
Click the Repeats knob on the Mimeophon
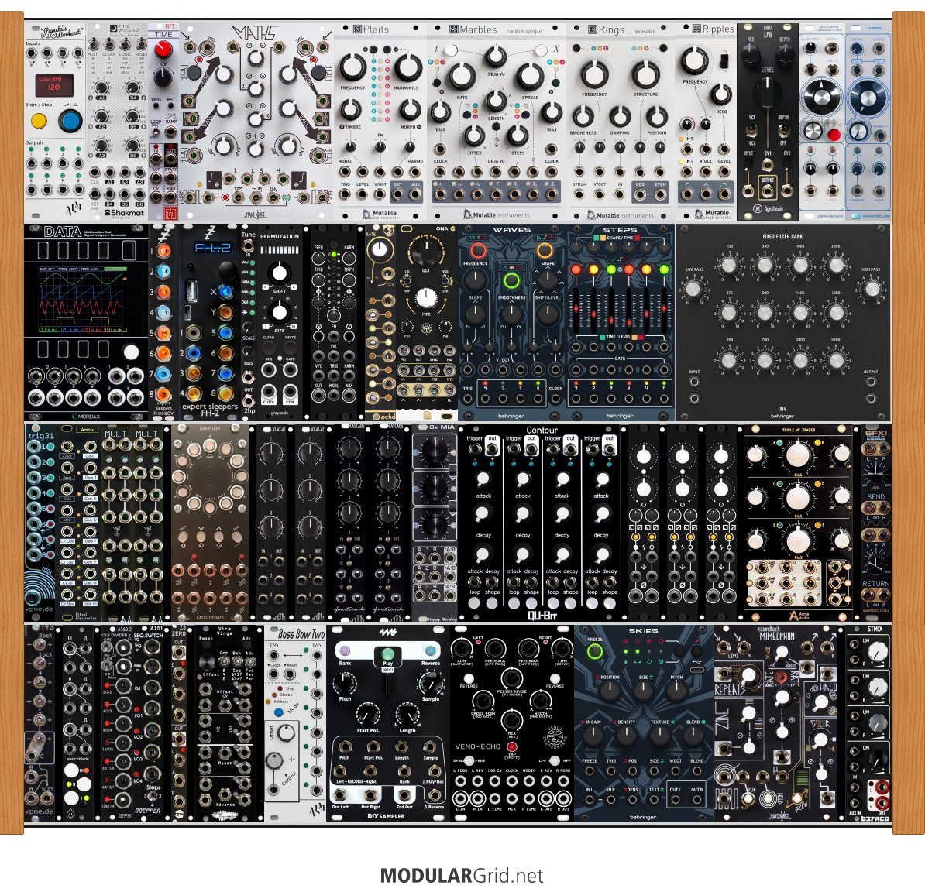pyautogui.click(x=748, y=675)
